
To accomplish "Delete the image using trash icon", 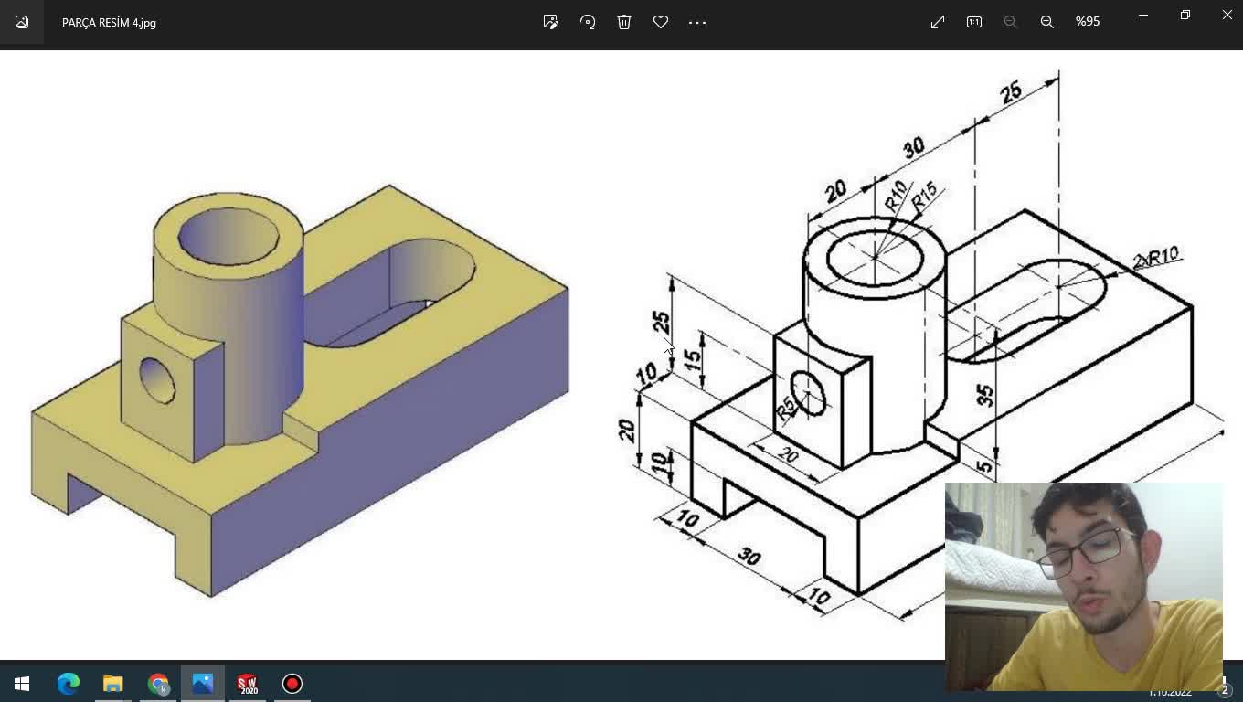I will [624, 22].
